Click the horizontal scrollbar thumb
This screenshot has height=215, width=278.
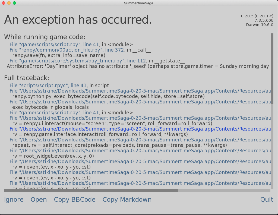coord(91,190)
